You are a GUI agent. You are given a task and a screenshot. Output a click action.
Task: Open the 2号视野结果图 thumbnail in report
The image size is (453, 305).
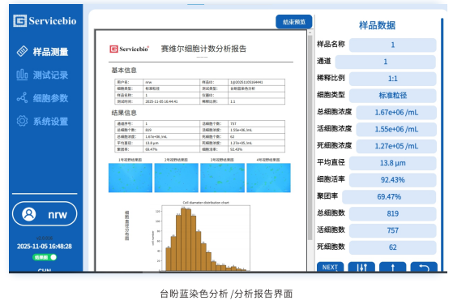click(176, 178)
